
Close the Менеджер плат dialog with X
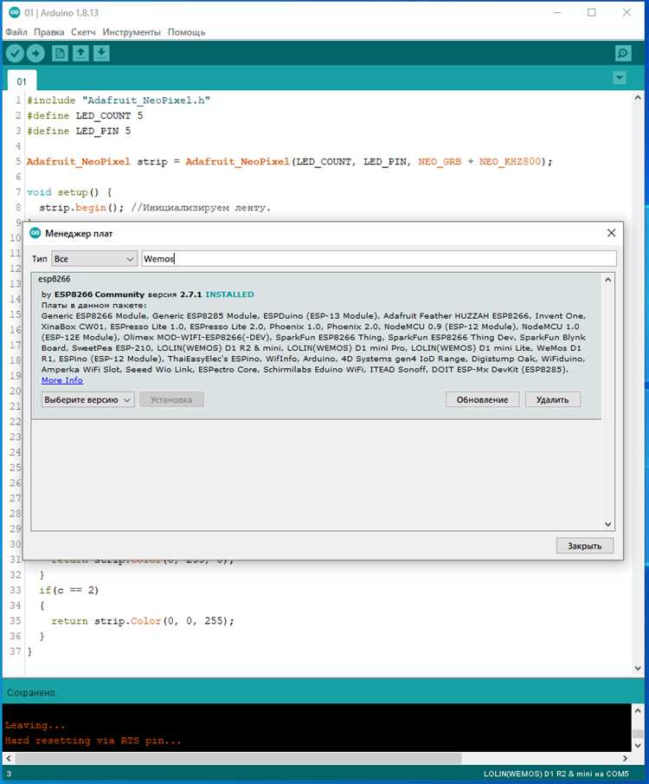pos(611,233)
